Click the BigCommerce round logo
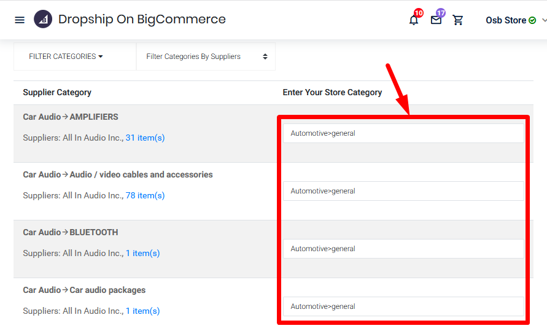547x331 pixels. click(43, 19)
